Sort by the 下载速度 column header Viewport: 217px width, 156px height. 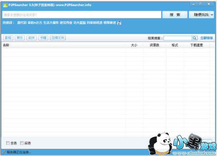(x=197, y=45)
